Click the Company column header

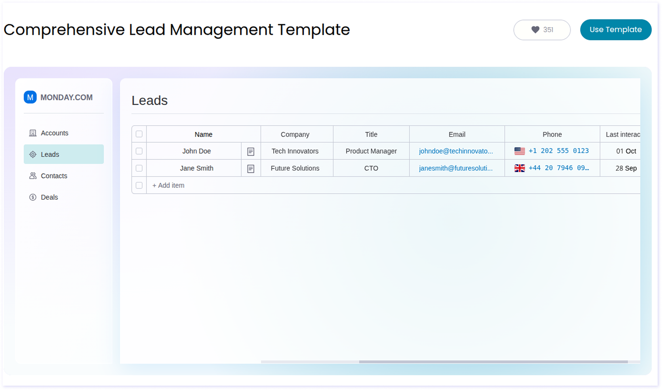tap(297, 134)
